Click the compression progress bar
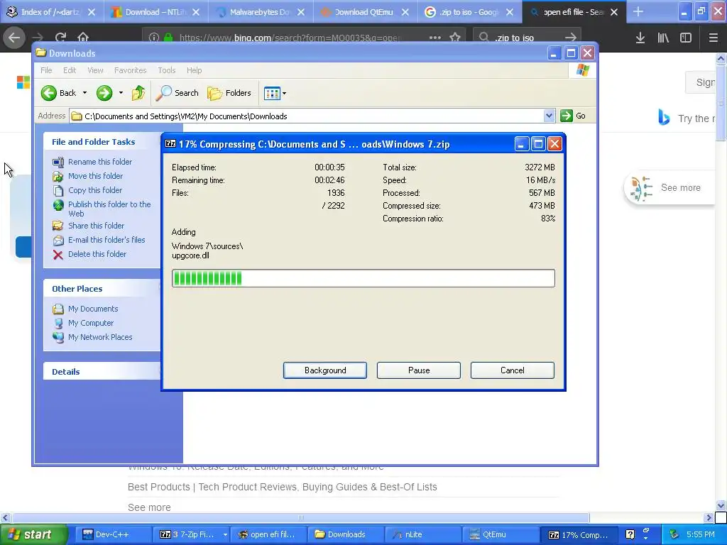Screen dimensions: 727x545 (363, 278)
